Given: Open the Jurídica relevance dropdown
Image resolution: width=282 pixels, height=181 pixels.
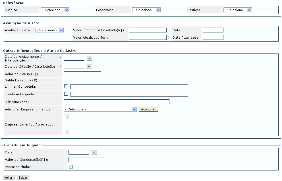Looking at the screenshot, I should 55,10.
